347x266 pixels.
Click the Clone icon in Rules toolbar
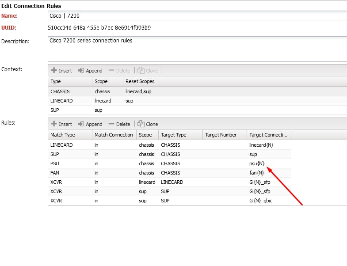[x=141, y=124]
